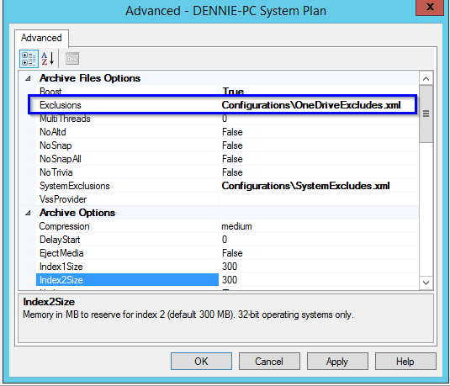Select the NoAltd property
This screenshot has height=386, width=450.
[53, 132]
